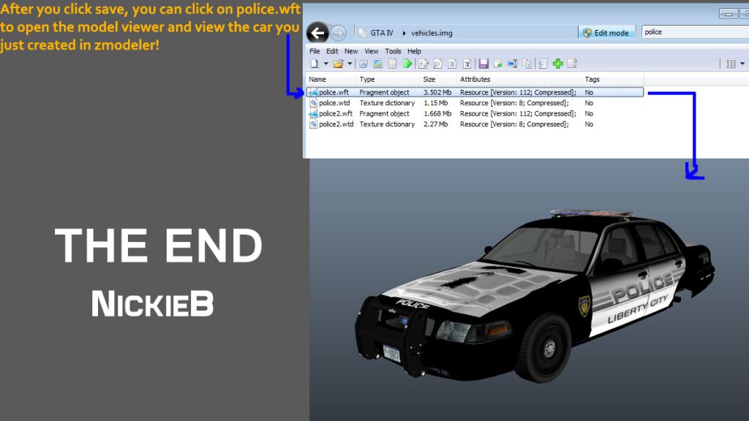
Task: Click the '1.15 Mb' size cell
Action: [436, 103]
